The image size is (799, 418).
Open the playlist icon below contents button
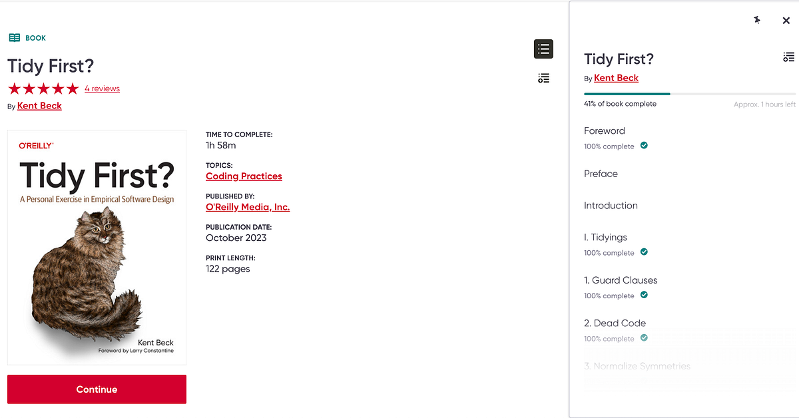click(x=543, y=79)
